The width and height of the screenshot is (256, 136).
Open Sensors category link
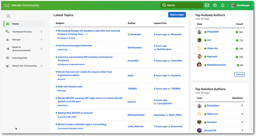point(62,79)
